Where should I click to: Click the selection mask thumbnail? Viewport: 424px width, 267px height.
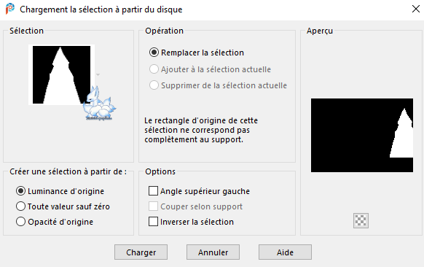[x=61, y=74]
